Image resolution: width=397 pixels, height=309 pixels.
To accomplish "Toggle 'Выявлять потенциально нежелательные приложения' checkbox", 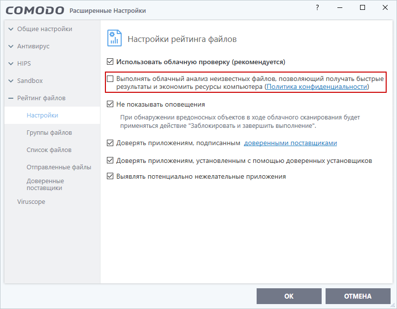I will coord(110,176).
